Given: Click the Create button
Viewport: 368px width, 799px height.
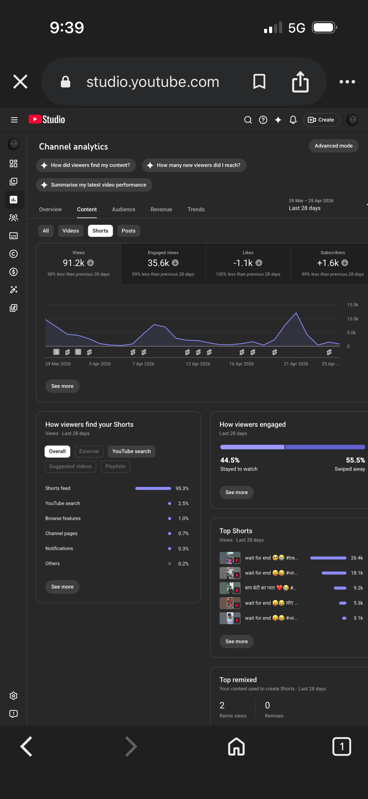Looking at the screenshot, I should (x=321, y=120).
